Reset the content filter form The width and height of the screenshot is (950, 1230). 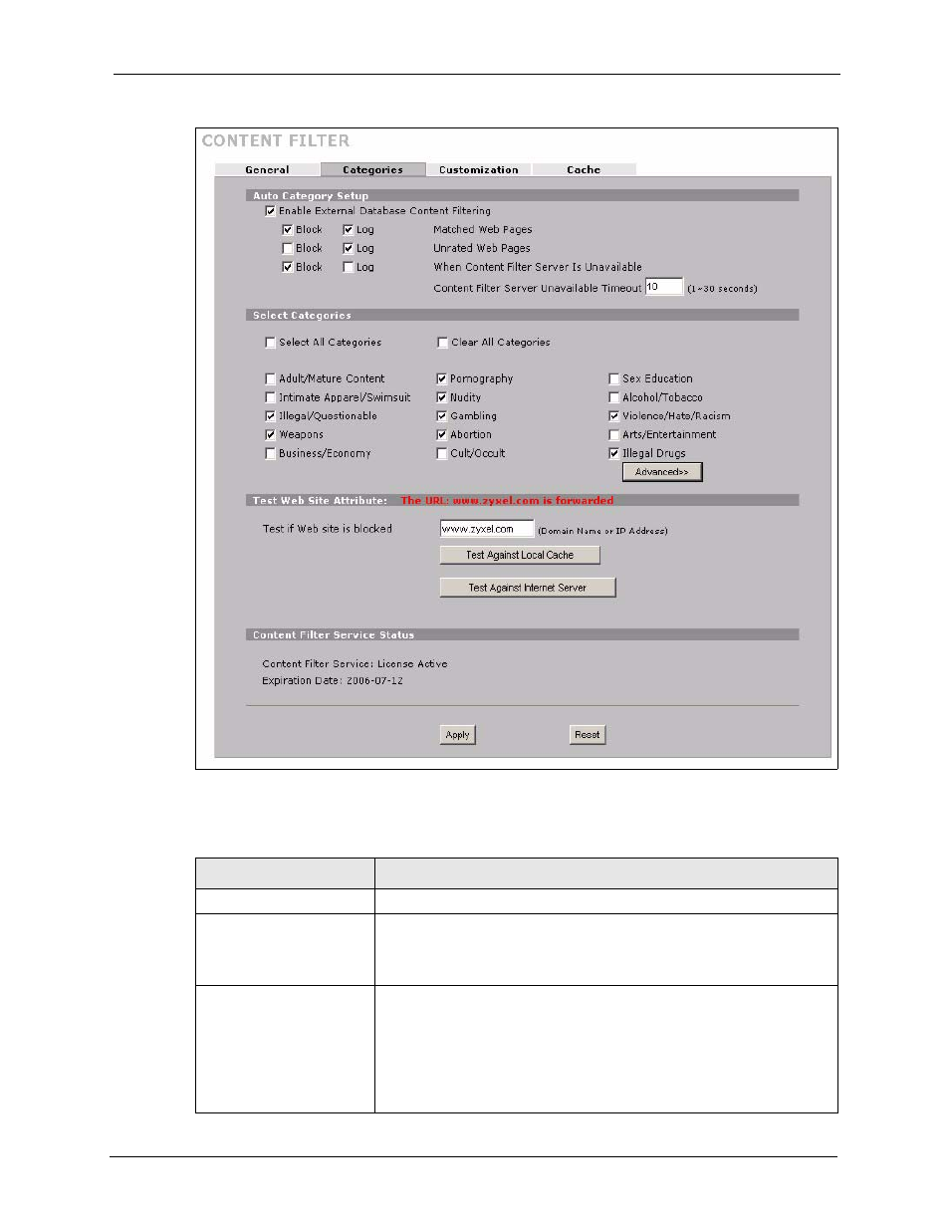pyautogui.click(x=588, y=735)
